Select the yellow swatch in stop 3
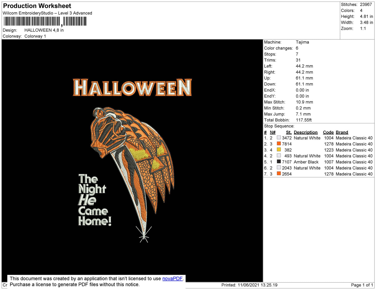The image size is (376, 290). pos(279,150)
